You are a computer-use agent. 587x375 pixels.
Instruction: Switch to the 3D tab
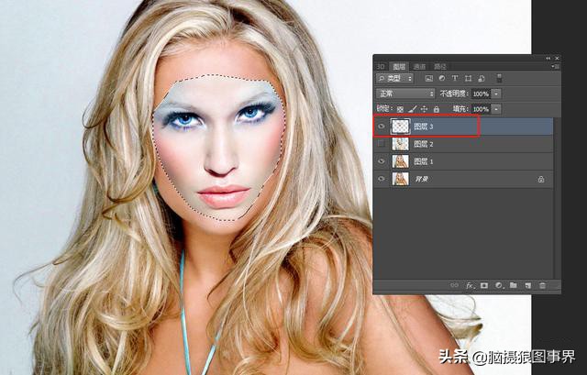point(381,66)
